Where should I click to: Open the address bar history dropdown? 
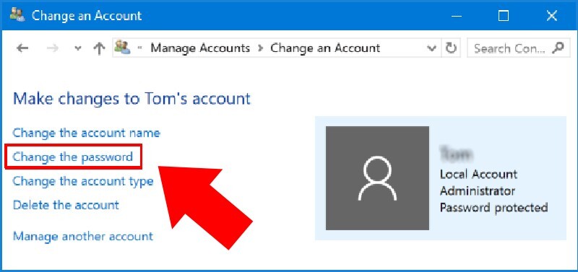point(431,48)
